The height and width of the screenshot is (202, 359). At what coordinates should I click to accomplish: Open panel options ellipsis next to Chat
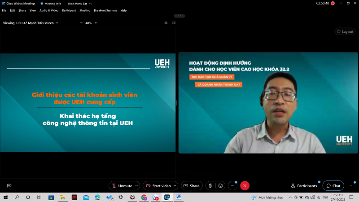351,186
